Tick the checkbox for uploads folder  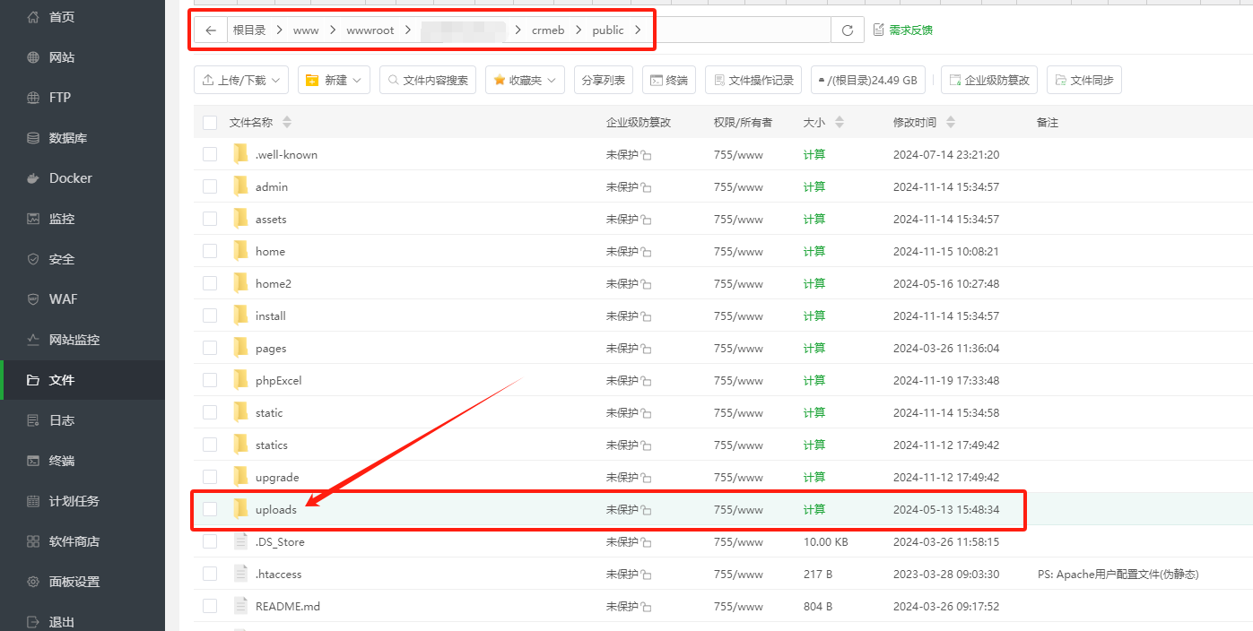click(210, 509)
